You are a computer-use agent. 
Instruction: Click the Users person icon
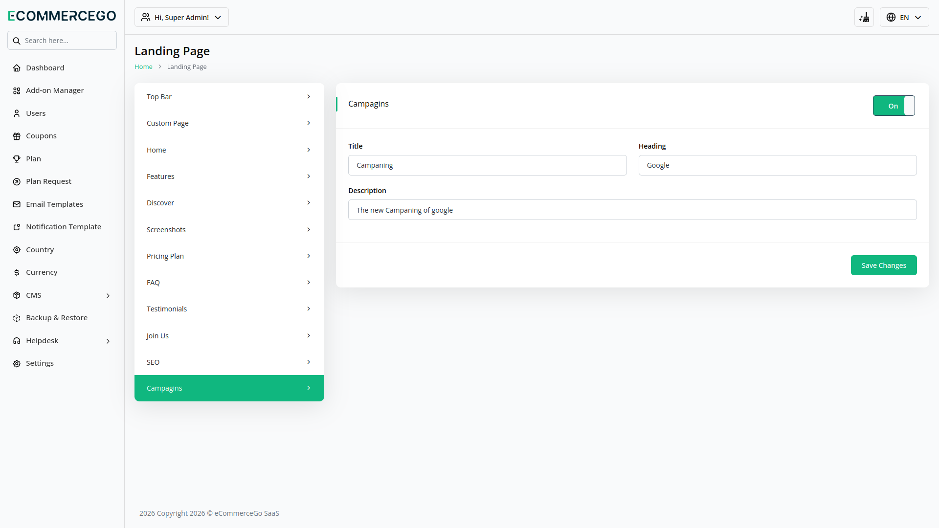(x=17, y=113)
